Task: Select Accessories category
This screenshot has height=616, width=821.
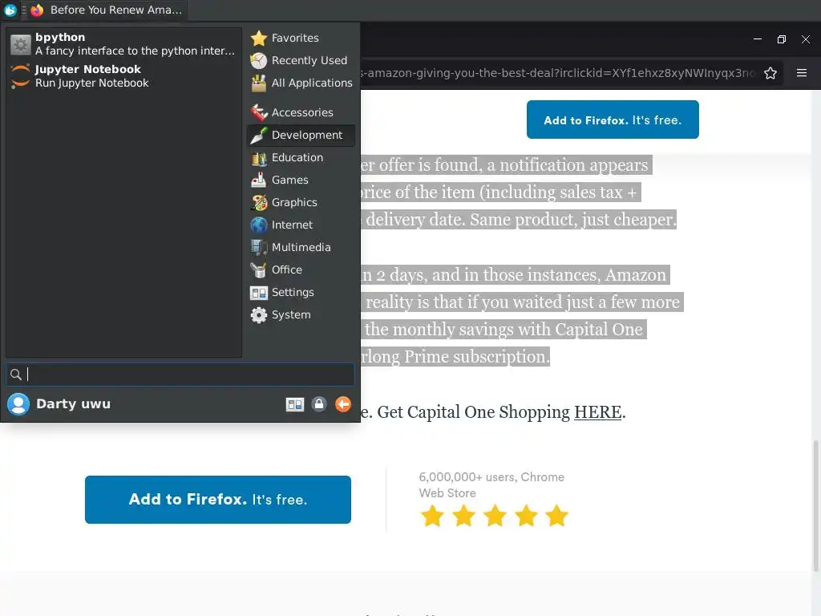Action: pyautogui.click(x=301, y=112)
